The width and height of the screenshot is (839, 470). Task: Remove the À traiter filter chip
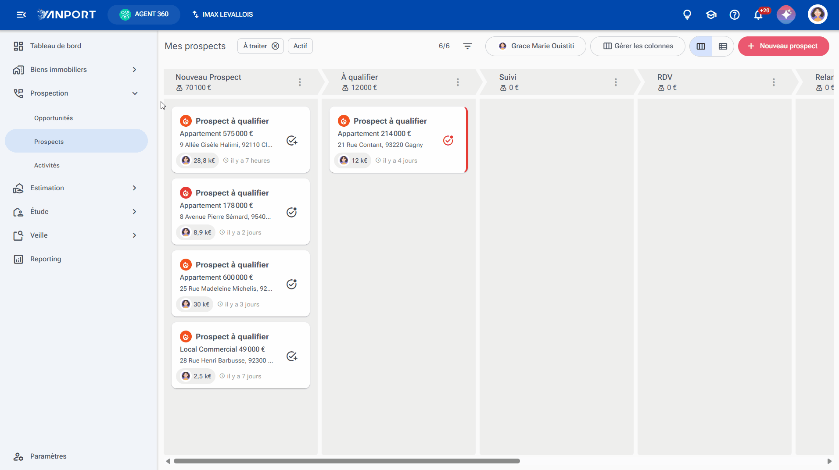(x=275, y=46)
